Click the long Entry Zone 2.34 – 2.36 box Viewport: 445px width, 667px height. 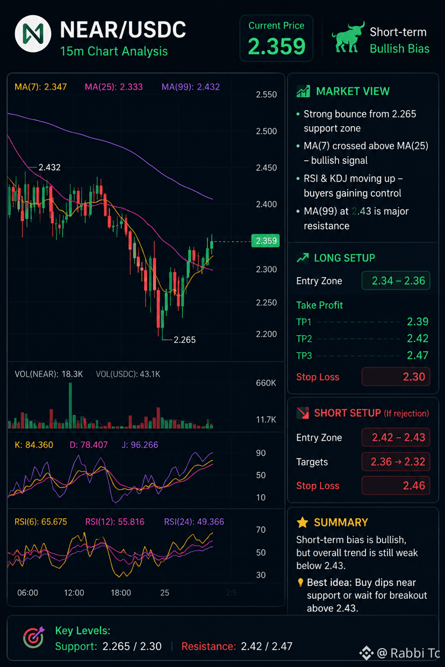(396, 281)
